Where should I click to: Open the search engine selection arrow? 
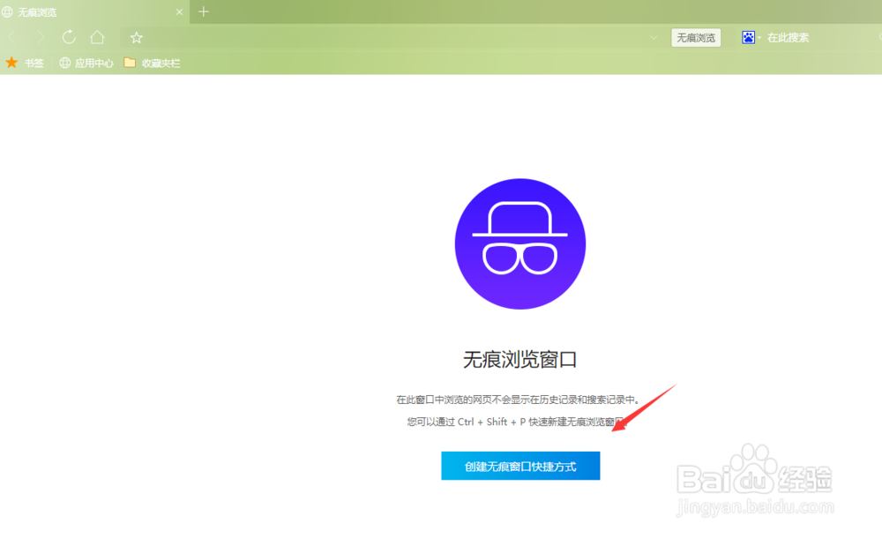[x=760, y=37]
